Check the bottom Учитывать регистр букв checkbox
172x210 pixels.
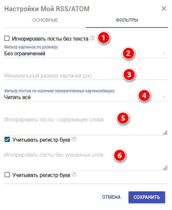(x=7, y=175)
